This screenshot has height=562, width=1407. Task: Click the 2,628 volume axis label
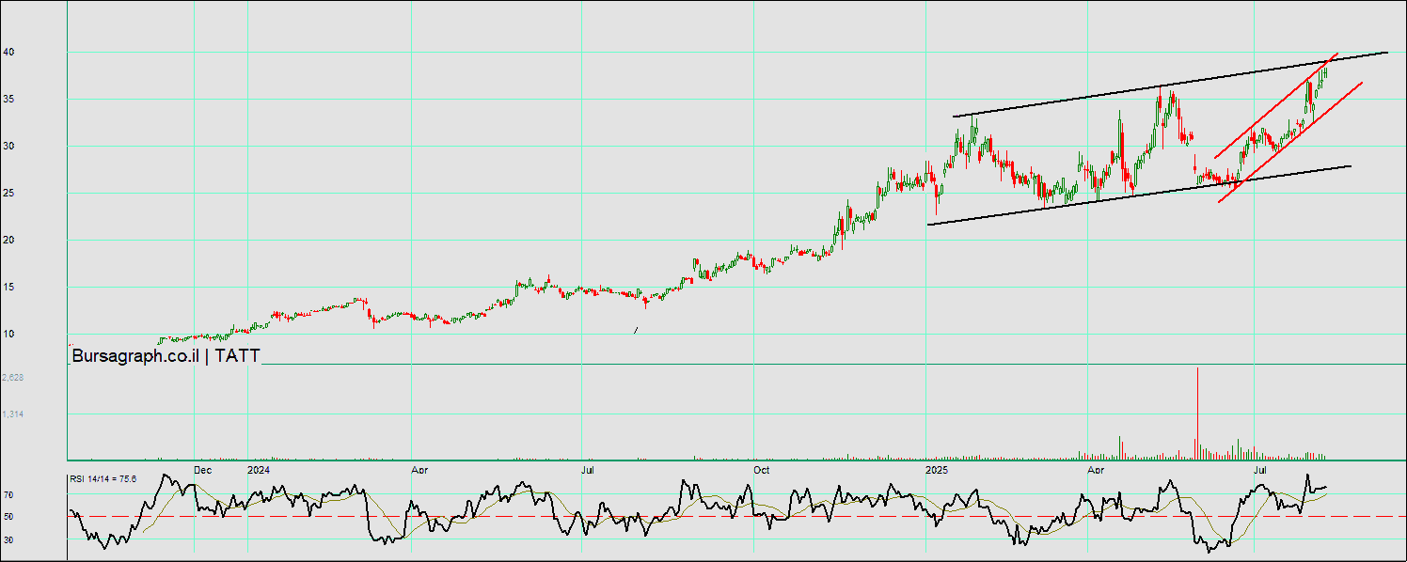coord(13,377)
